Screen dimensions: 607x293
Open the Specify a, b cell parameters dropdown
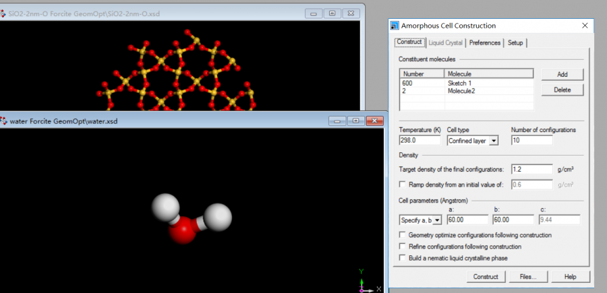point(436,220)
